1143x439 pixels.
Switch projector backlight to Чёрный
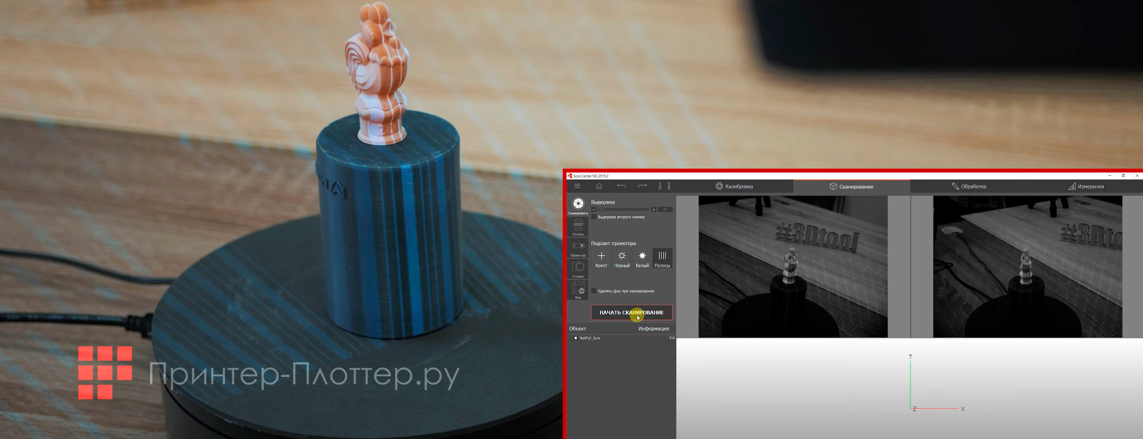point(621,258)
